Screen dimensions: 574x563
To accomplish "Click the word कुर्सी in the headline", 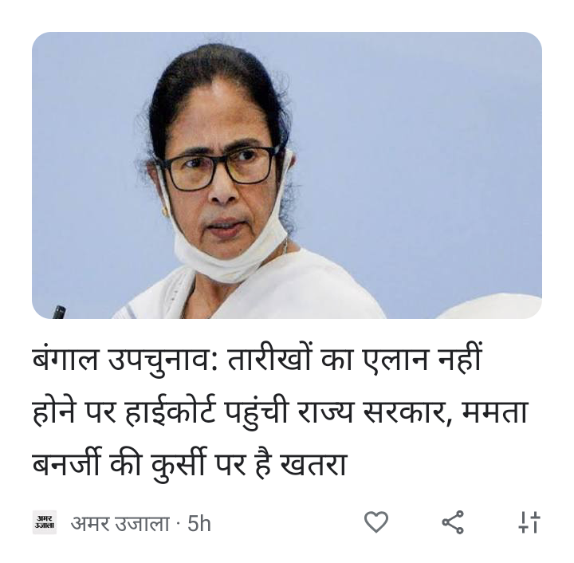I will [x=178, y=465].
